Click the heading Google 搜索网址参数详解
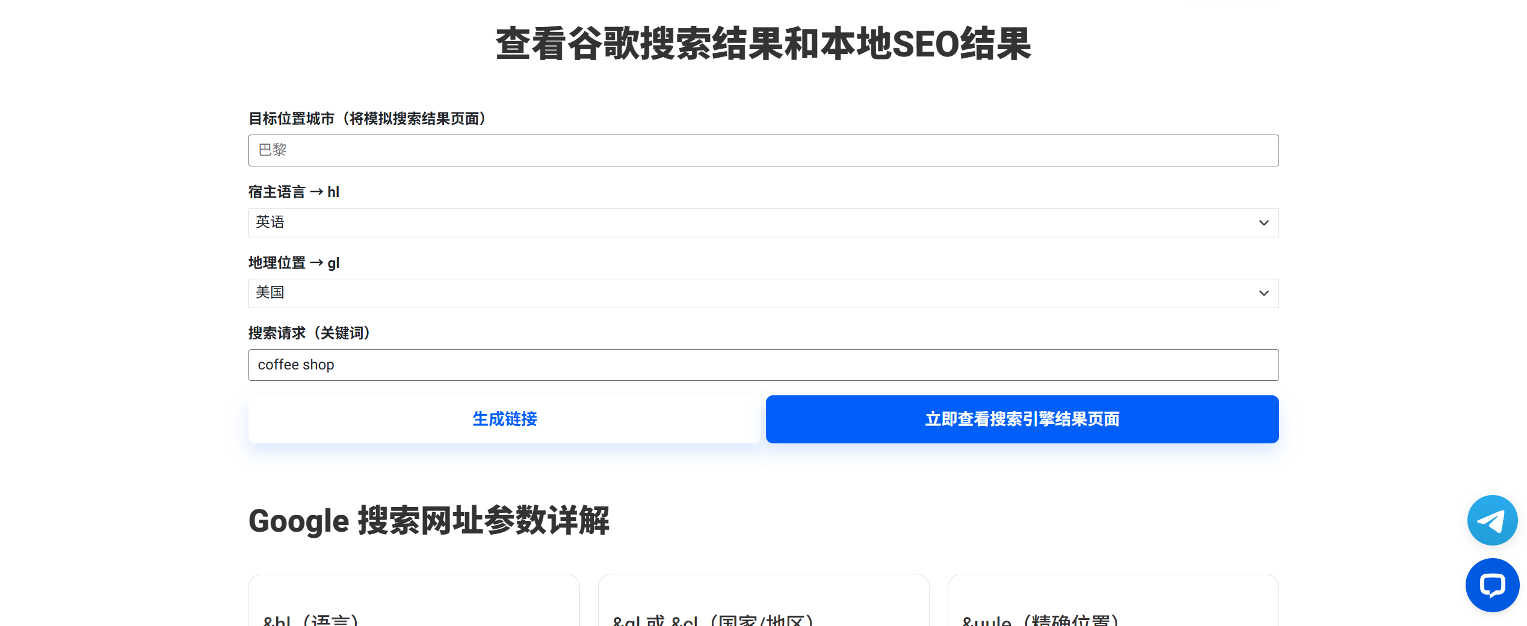This screenshot has height=626, width=1527. pyautogui.click(x=429, y=520)
